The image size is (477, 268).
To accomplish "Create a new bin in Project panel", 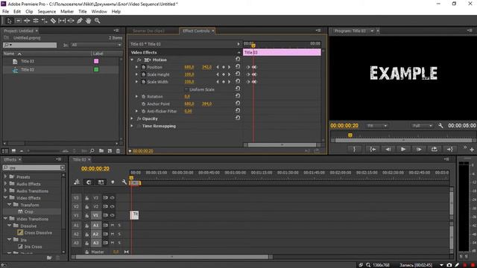I will pos(101,150).
